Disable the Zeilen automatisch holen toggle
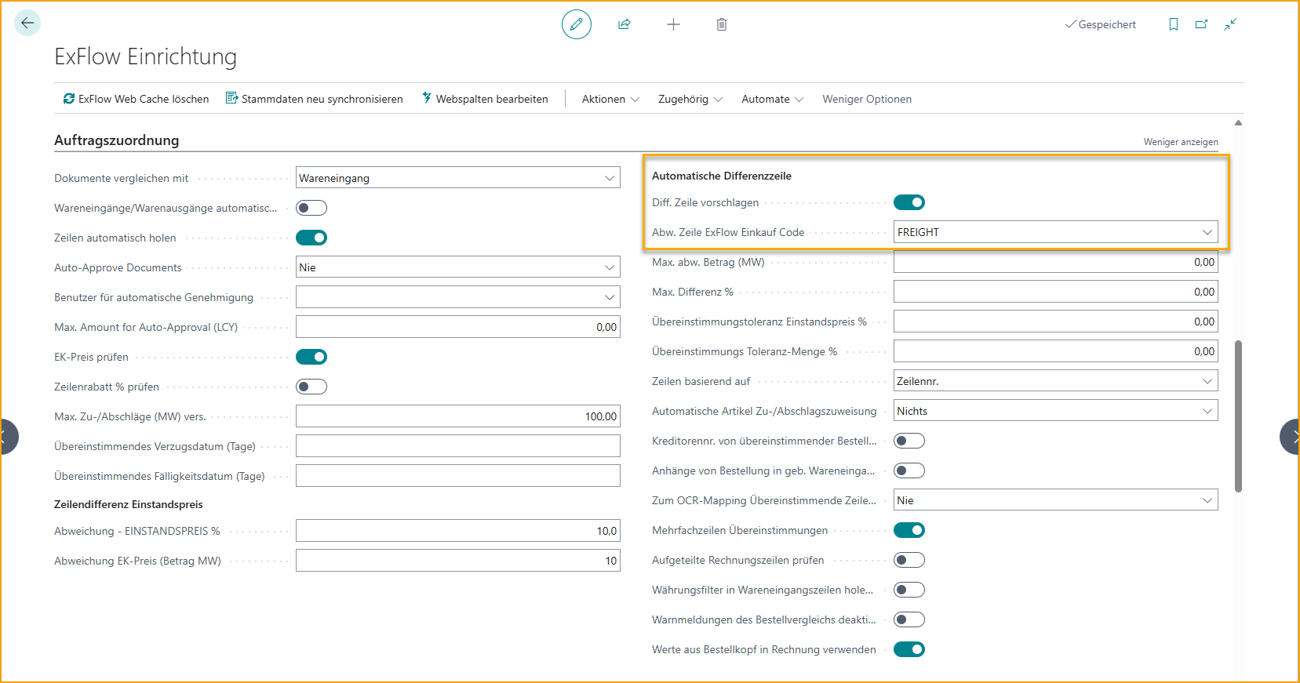Viewport: 1300px width, 683px height. 311,238
